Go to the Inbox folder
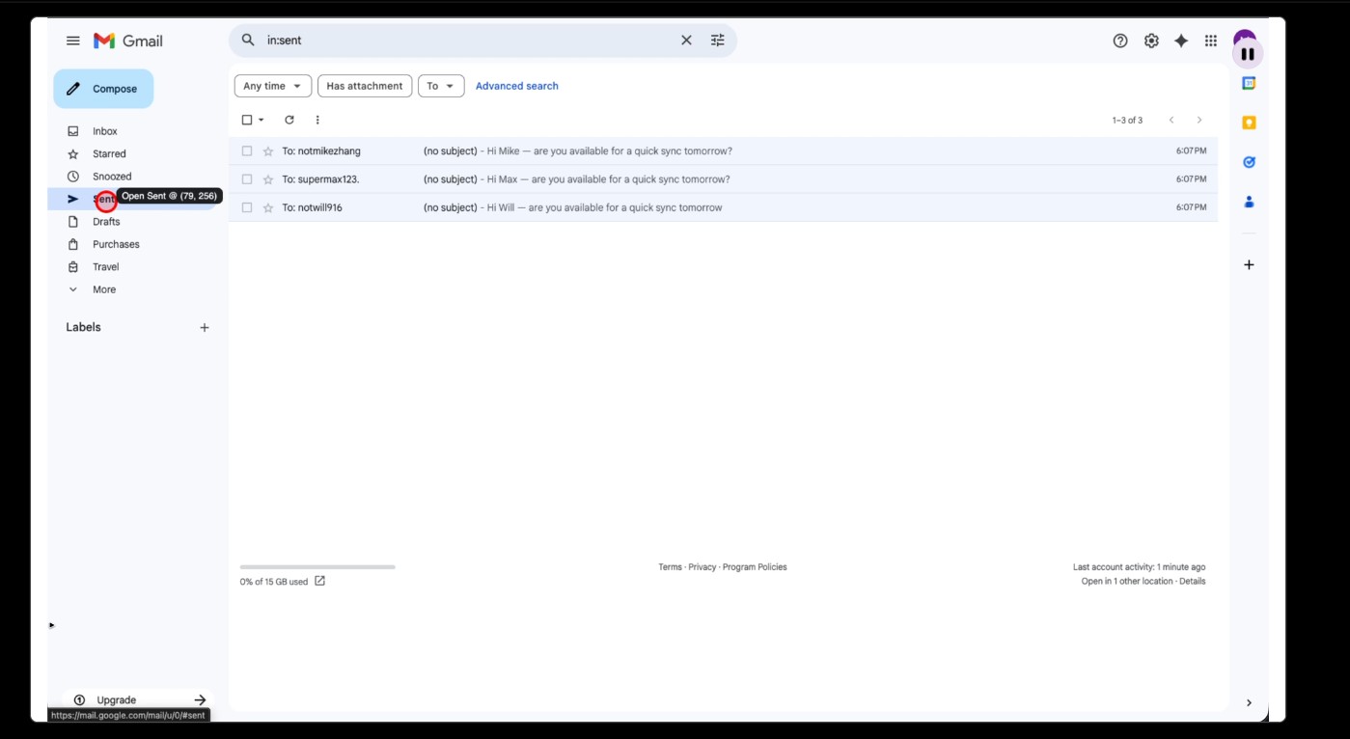Screen dimensions: 1350x739 tap(104, 131)
